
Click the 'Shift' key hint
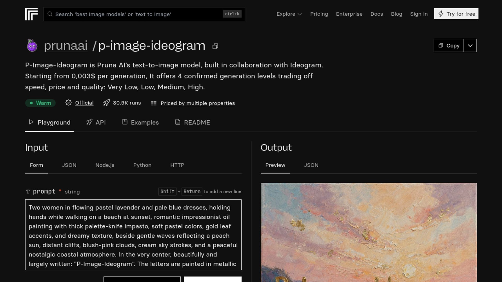[x=167, y=191]
